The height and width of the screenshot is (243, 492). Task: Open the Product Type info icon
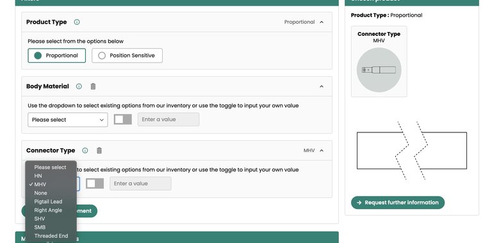pyautogui.click(x=77, y=22)
